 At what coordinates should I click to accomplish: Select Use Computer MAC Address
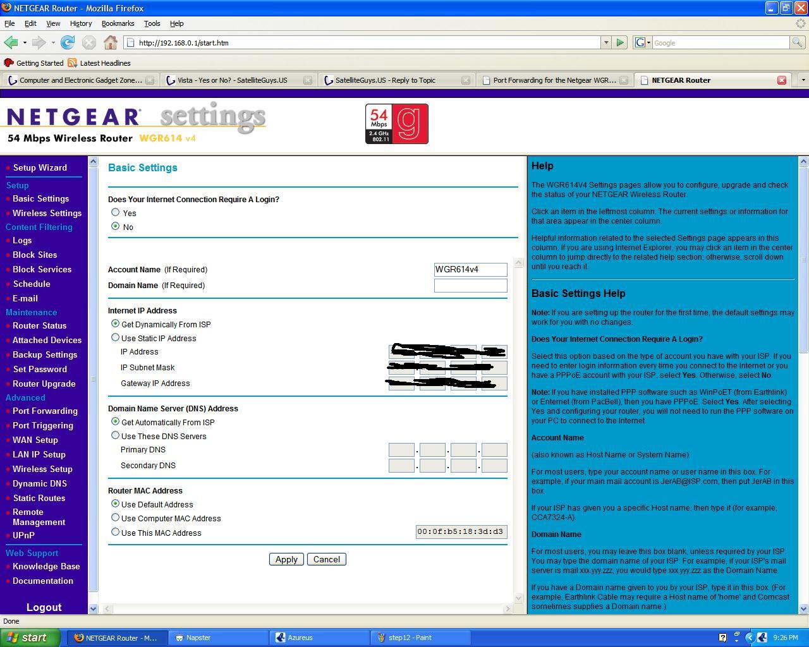(x=115, y=517)
